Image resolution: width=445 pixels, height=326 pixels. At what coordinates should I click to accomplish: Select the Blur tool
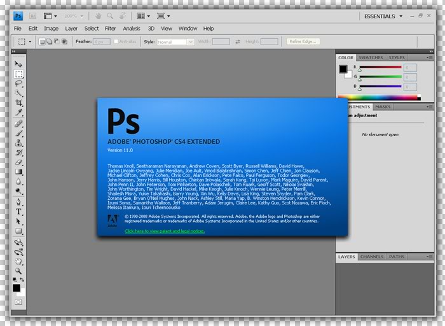(x=18, y=181)
